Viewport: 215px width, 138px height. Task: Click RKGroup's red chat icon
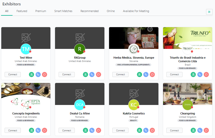point(99,75)
